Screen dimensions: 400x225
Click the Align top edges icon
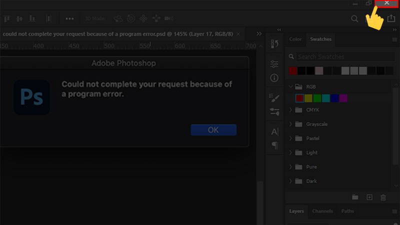6,18
